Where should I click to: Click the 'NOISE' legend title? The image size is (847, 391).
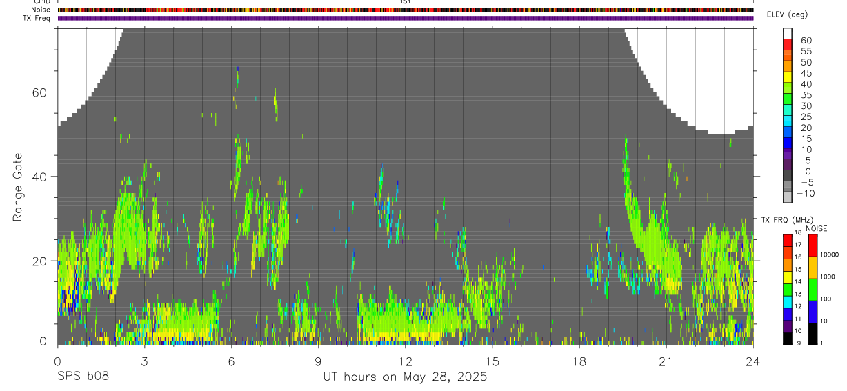[816, 228]
